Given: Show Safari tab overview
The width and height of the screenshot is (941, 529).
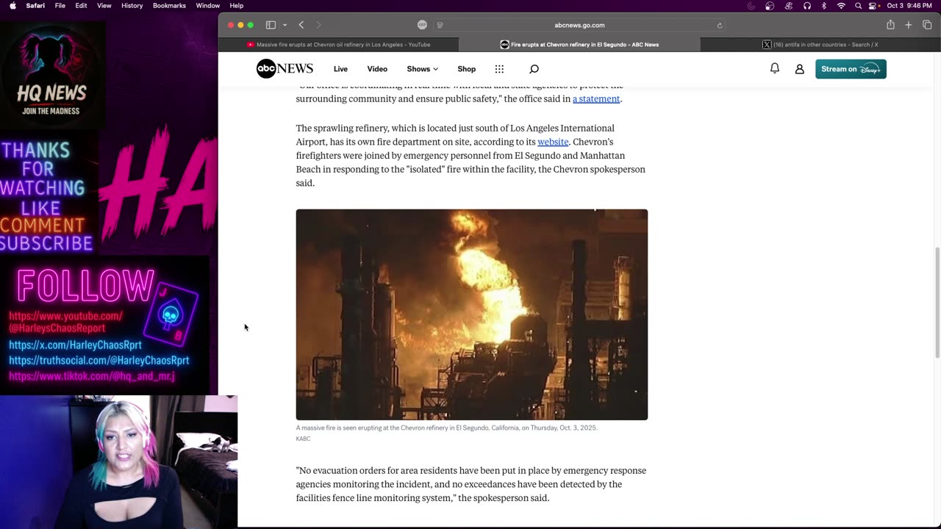Looking at the screenshot, I should (927, 25).
